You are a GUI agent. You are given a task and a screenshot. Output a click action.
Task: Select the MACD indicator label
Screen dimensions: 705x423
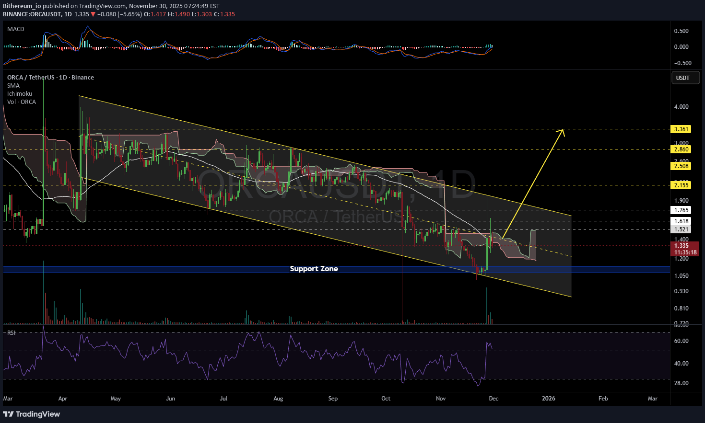16,29
